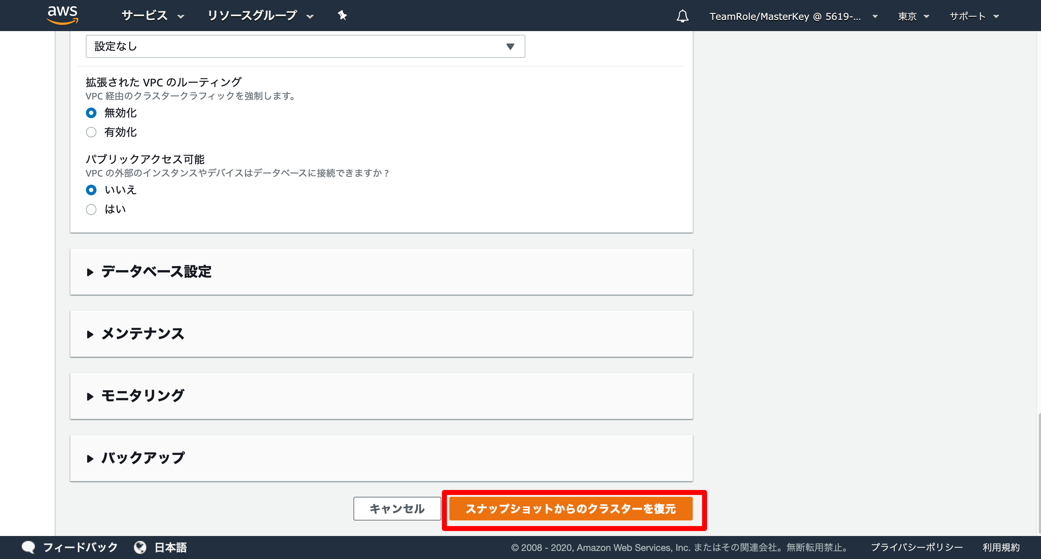The image size is (1041, 559).
Task: Click the pushpin shortcut icon
Action: coord(342,15)
